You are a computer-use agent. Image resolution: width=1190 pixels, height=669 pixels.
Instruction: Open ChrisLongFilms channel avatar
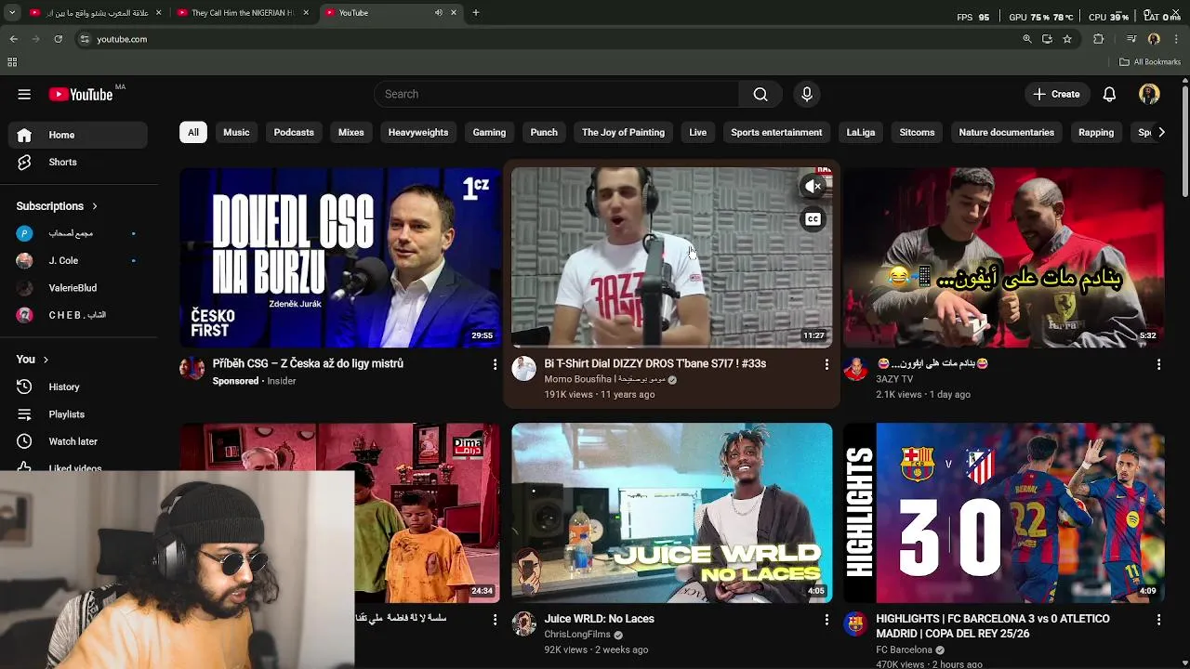[x=524, y=623]
